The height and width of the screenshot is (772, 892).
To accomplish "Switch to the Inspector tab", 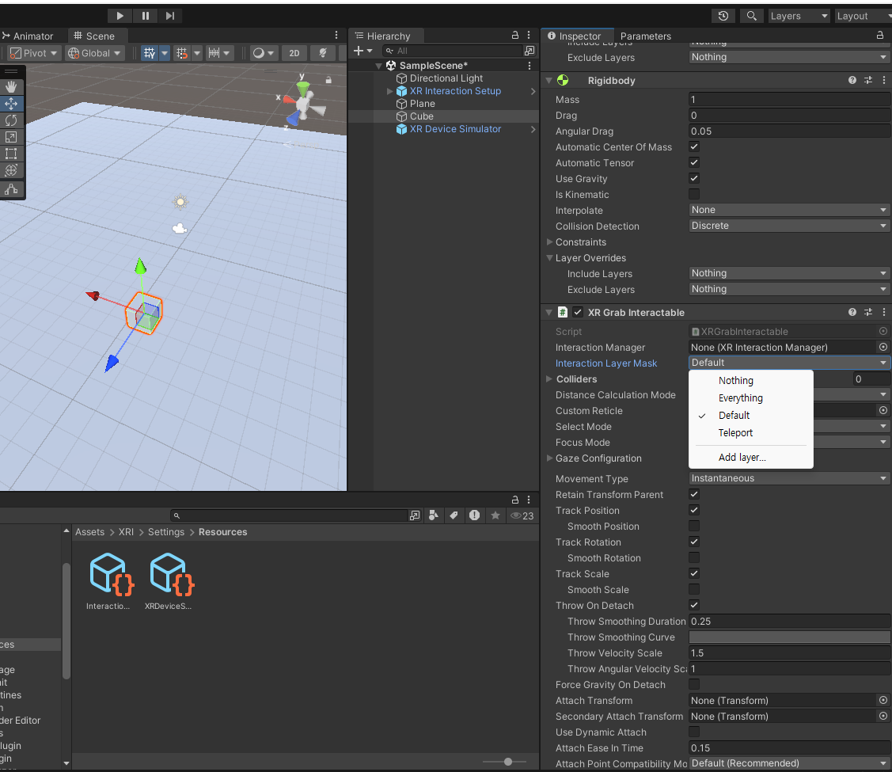I will click(578, 36).
